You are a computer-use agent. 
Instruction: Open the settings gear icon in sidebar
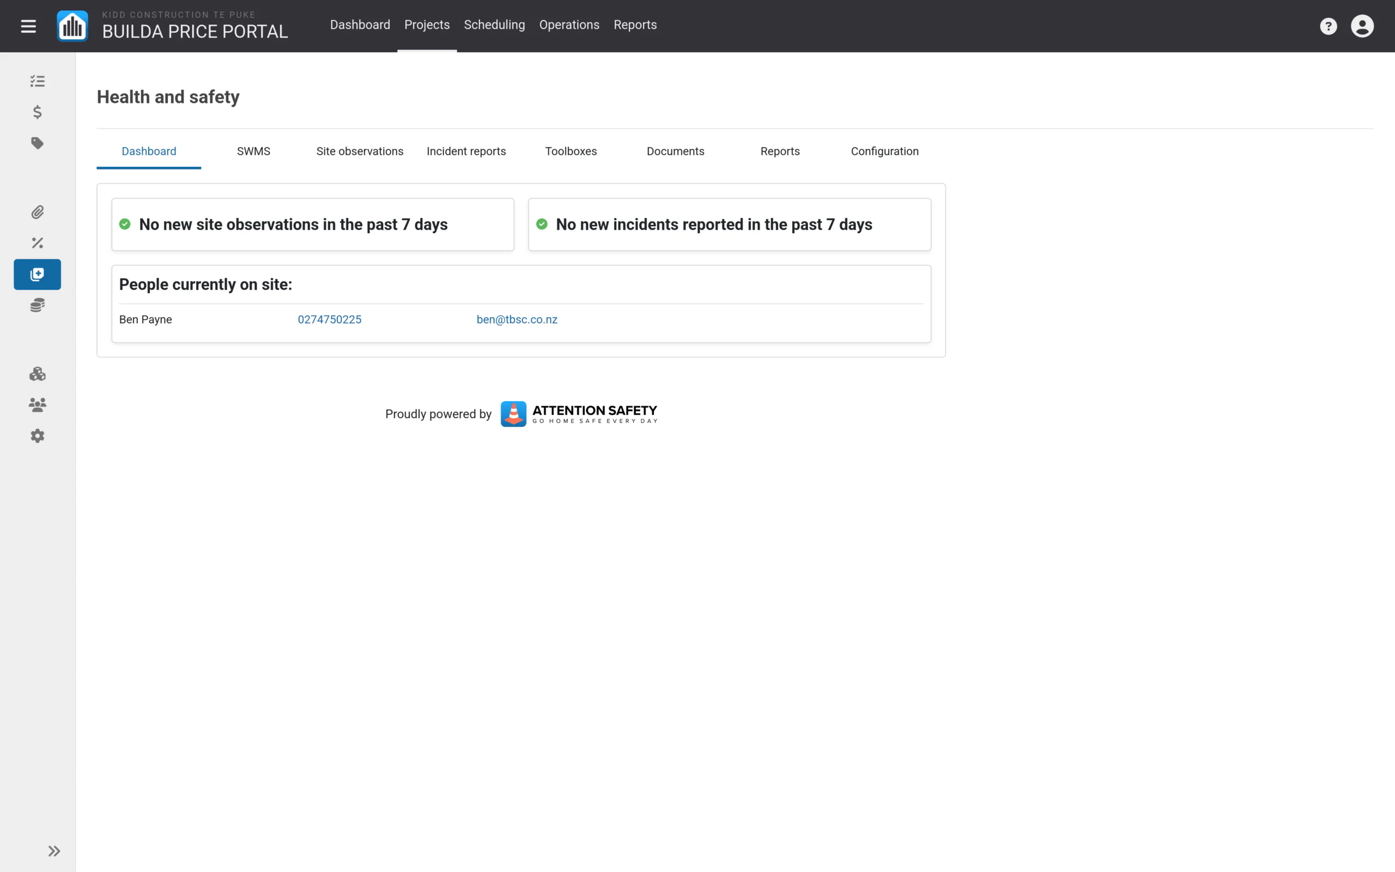pos(38,435)
